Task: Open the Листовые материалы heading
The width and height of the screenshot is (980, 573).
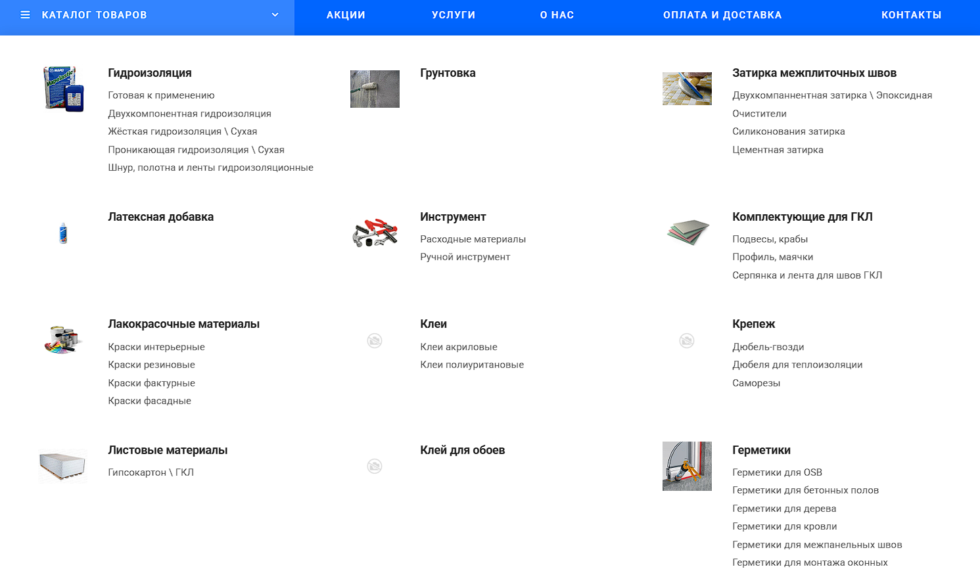Action: click(x=168, y=450)
